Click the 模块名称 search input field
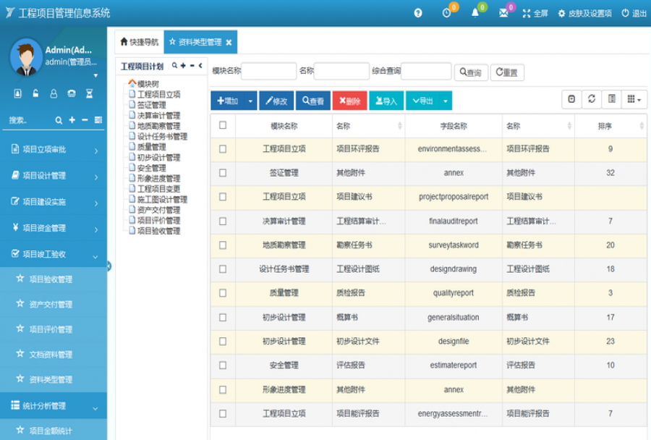The image size is (651, 440). coord(268,71)
